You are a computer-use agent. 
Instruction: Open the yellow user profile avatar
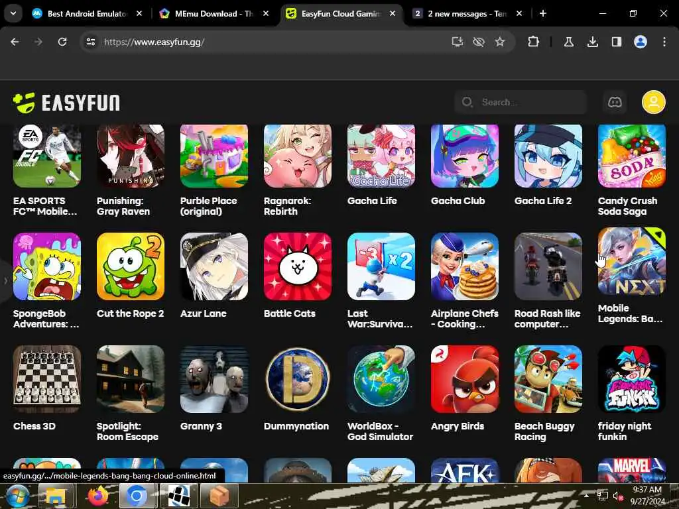click(x=653, y=102)
